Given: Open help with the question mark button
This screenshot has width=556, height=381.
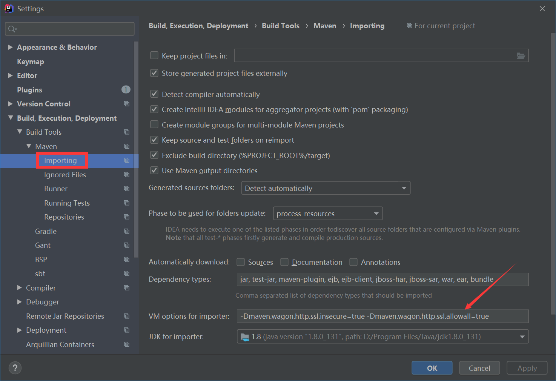Looking at the screenshot, I should click(x=15, y=368).
